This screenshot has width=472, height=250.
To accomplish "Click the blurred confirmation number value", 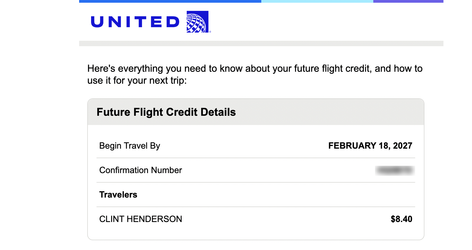I will (395, 170).
